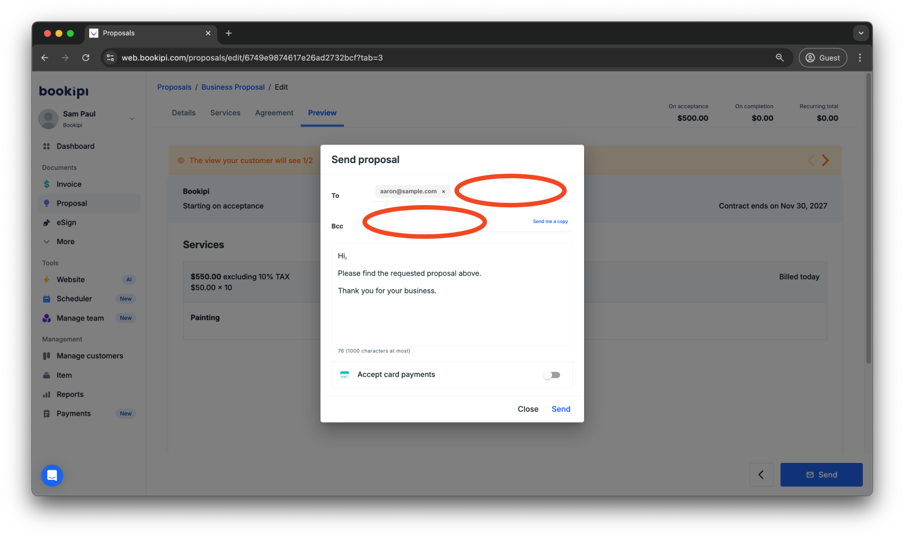Select the Invoice section in the sidebar
Screen dimensions: 905x538
(x=68, y=184)
